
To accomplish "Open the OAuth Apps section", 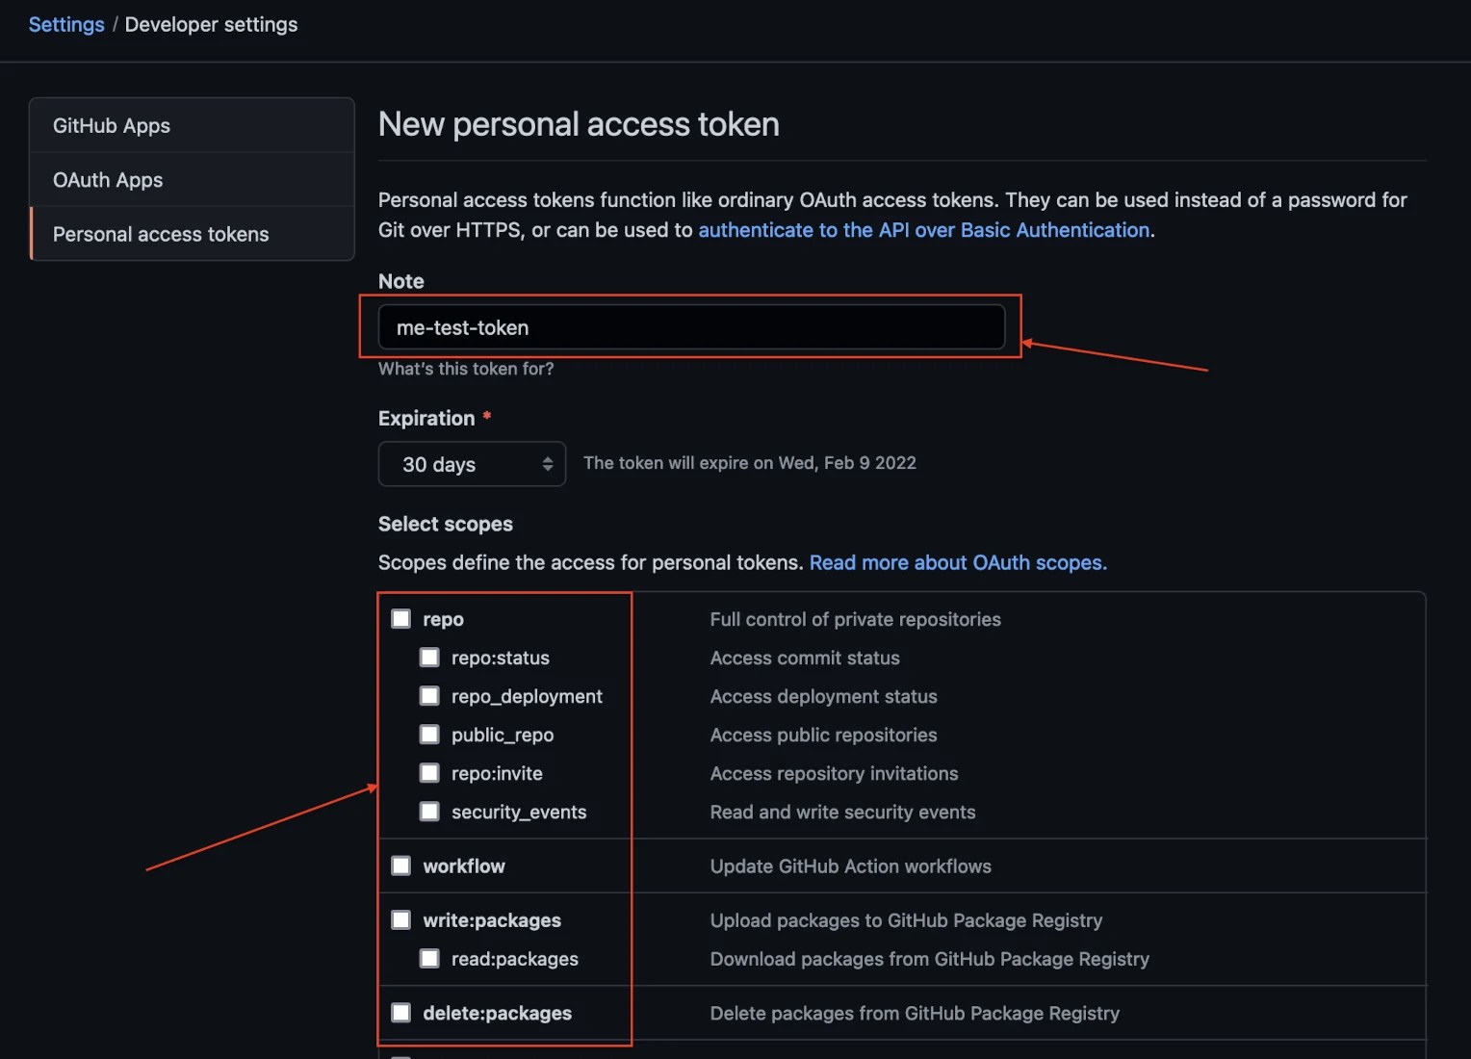I will (107, 180).
